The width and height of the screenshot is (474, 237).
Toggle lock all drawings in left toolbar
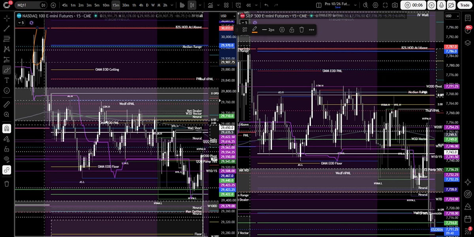tap(7, 149)
